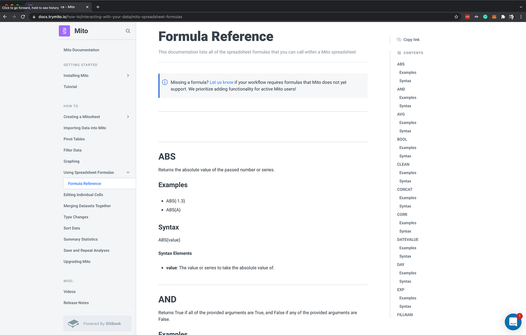
Task: Expand Creating a Mitosheet submenu
Action: pos(128,117)
